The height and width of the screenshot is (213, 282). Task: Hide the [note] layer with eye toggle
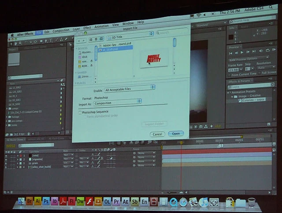point(6,156)
